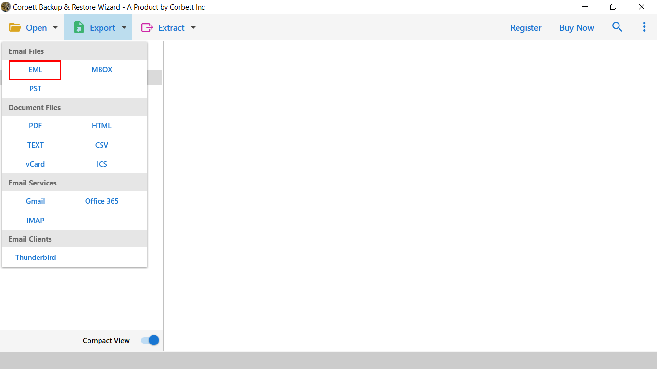Select EML export format
Screen dimensions: 657x369
(35, 70)
